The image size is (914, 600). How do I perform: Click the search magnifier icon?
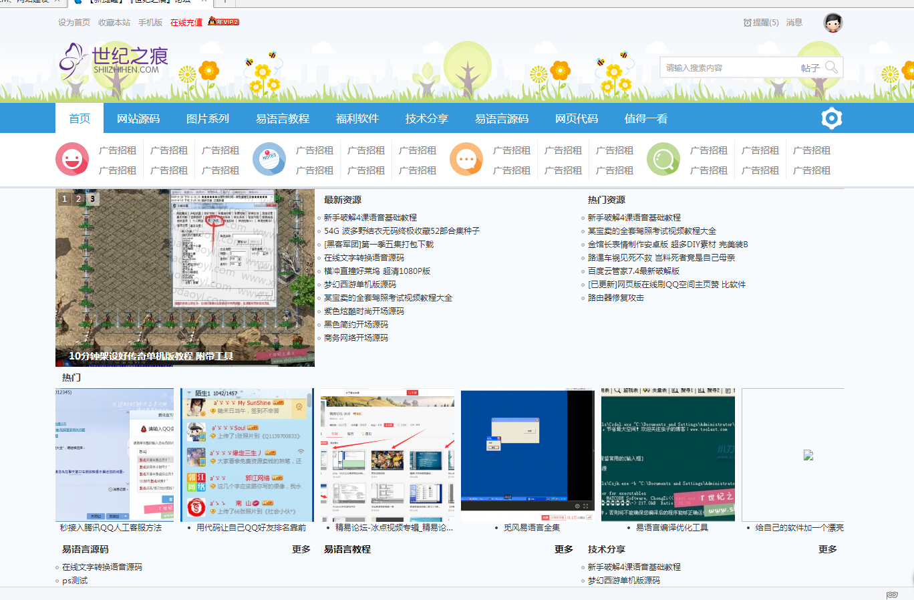coord(831,67)
